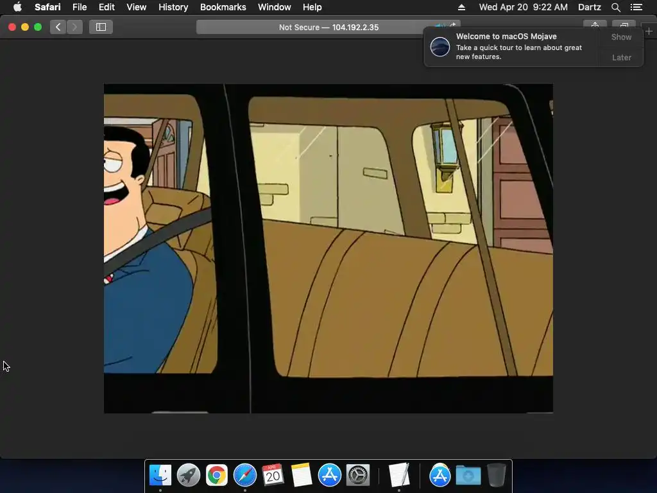Screen dimensions: 657x493
Task: Add a new tab with plus button
Action: click(649, 31)
